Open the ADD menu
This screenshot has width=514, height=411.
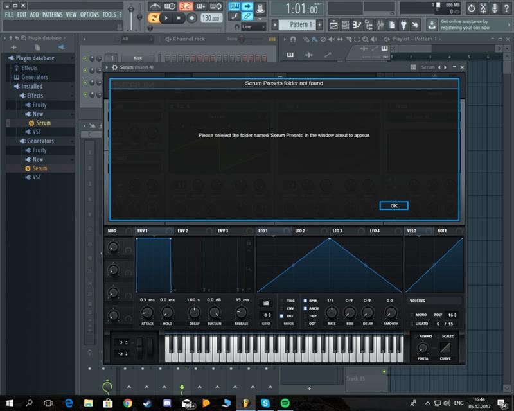34,15
